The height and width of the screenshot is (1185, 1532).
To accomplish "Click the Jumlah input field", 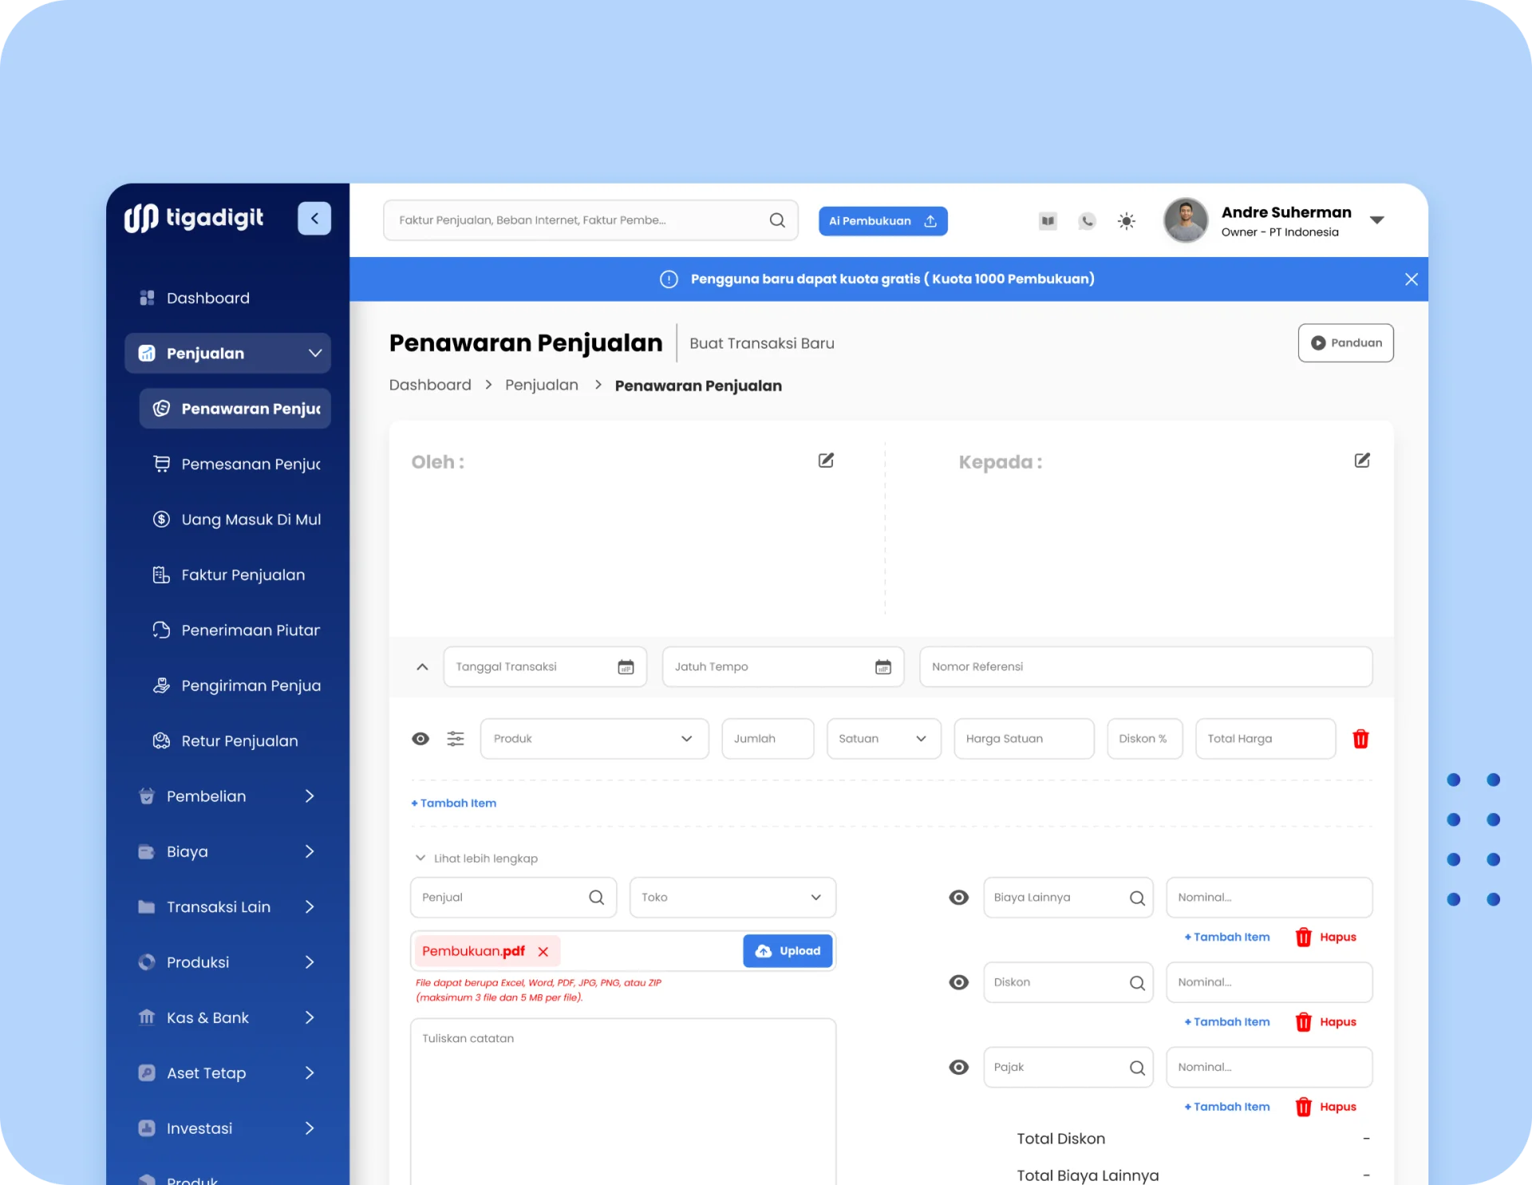I will 768,739.
